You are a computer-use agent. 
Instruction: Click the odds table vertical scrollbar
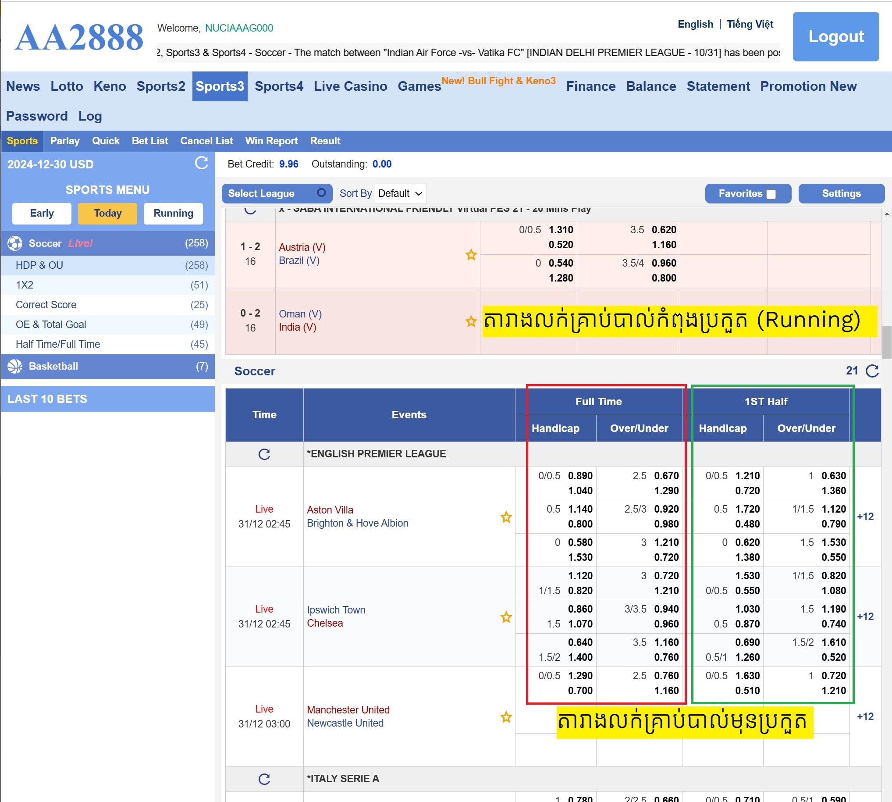[x=886, y=342]
